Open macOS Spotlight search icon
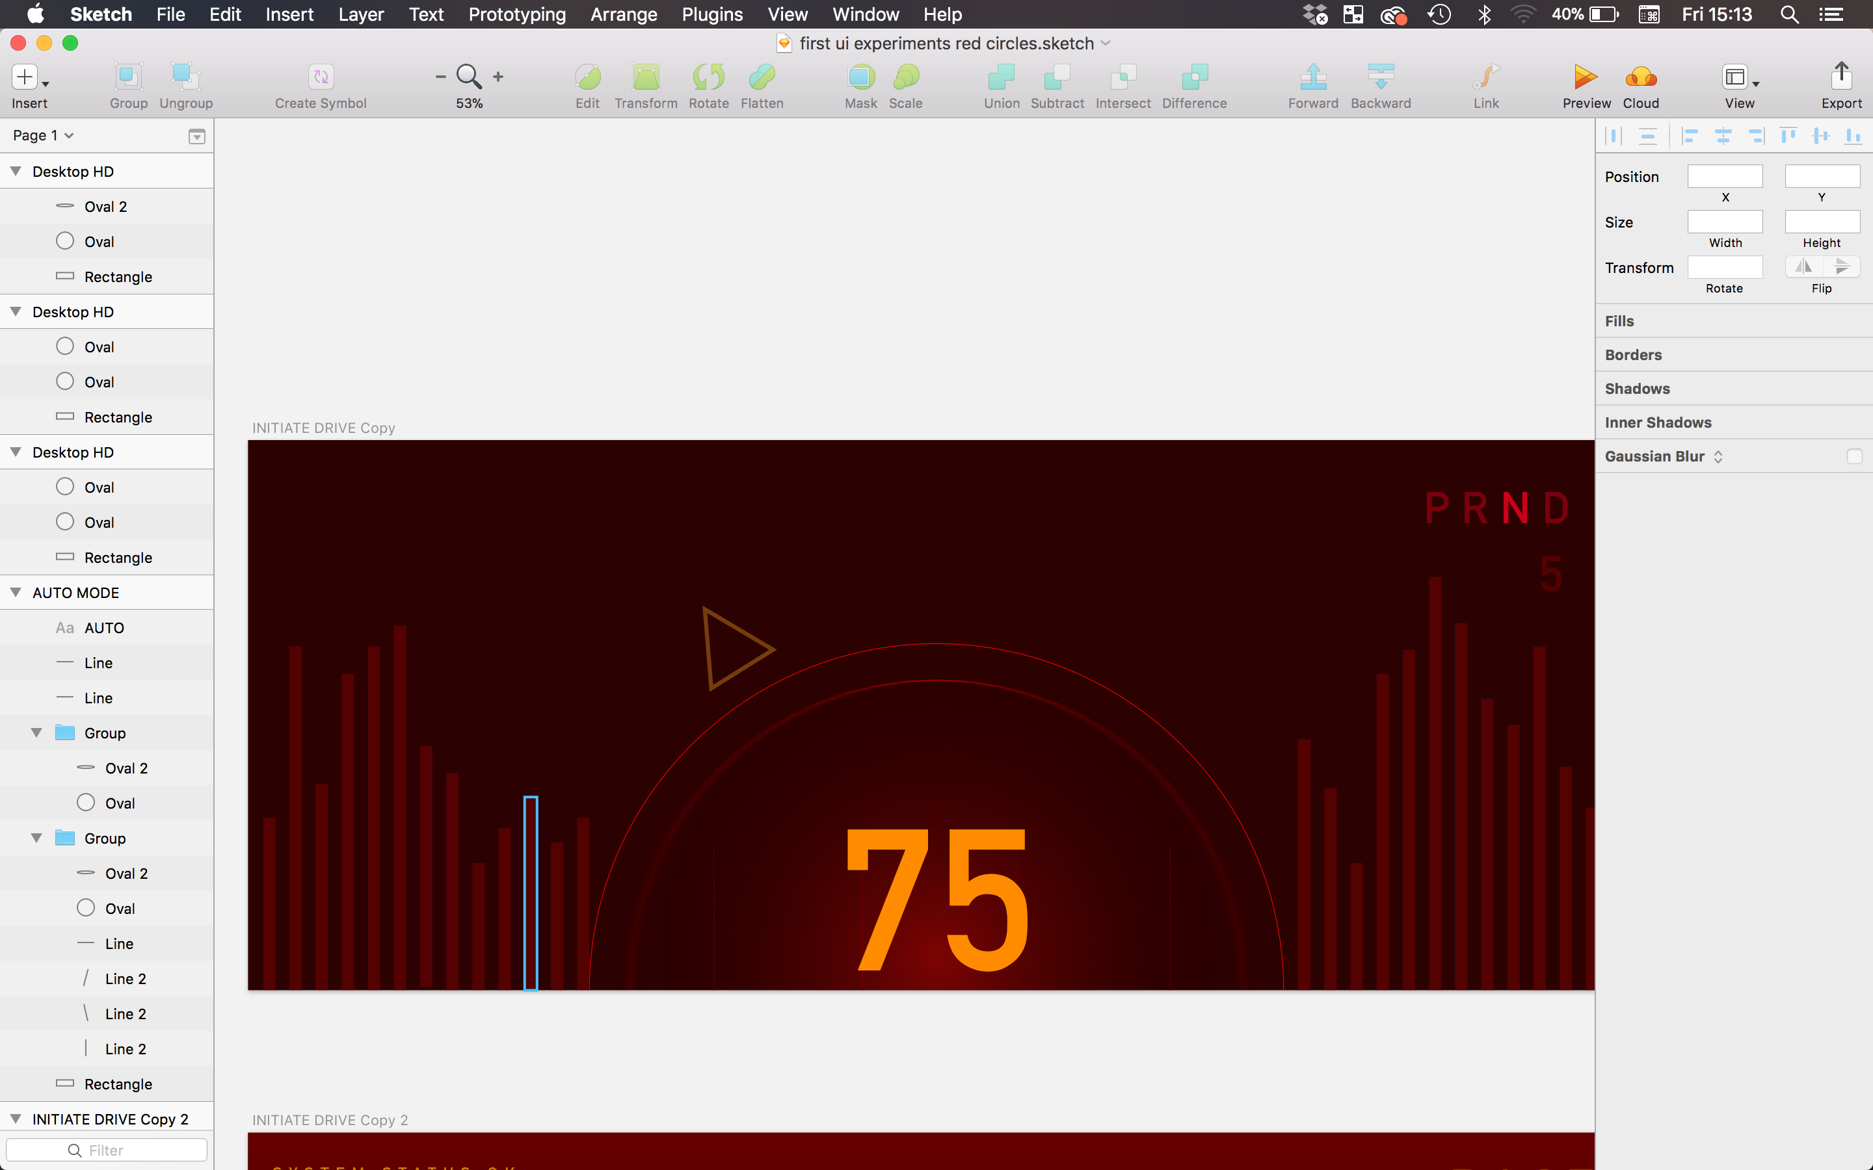This screenshot has width=1873, height=1170. 1788,14
